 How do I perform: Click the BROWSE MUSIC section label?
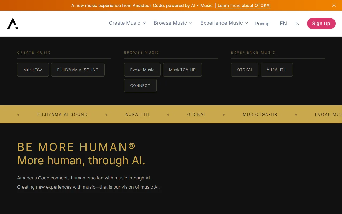pos(142,53)
